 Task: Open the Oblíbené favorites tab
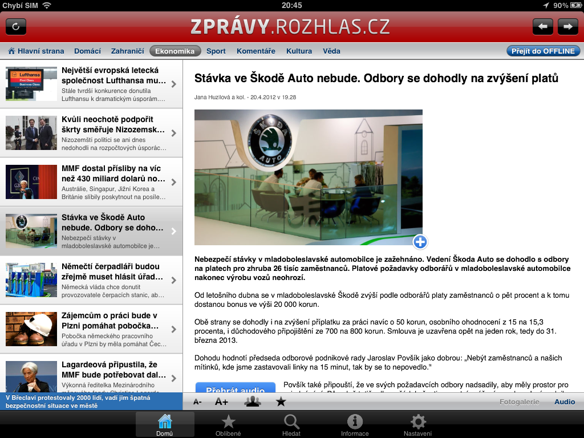[228, 424]
